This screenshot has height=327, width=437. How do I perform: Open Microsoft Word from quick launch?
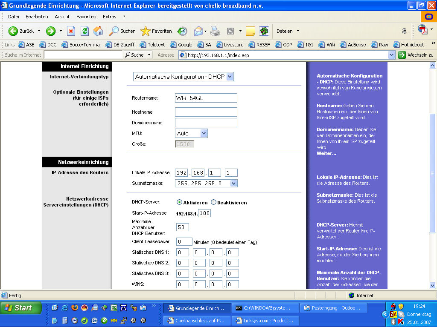point(124,307)
